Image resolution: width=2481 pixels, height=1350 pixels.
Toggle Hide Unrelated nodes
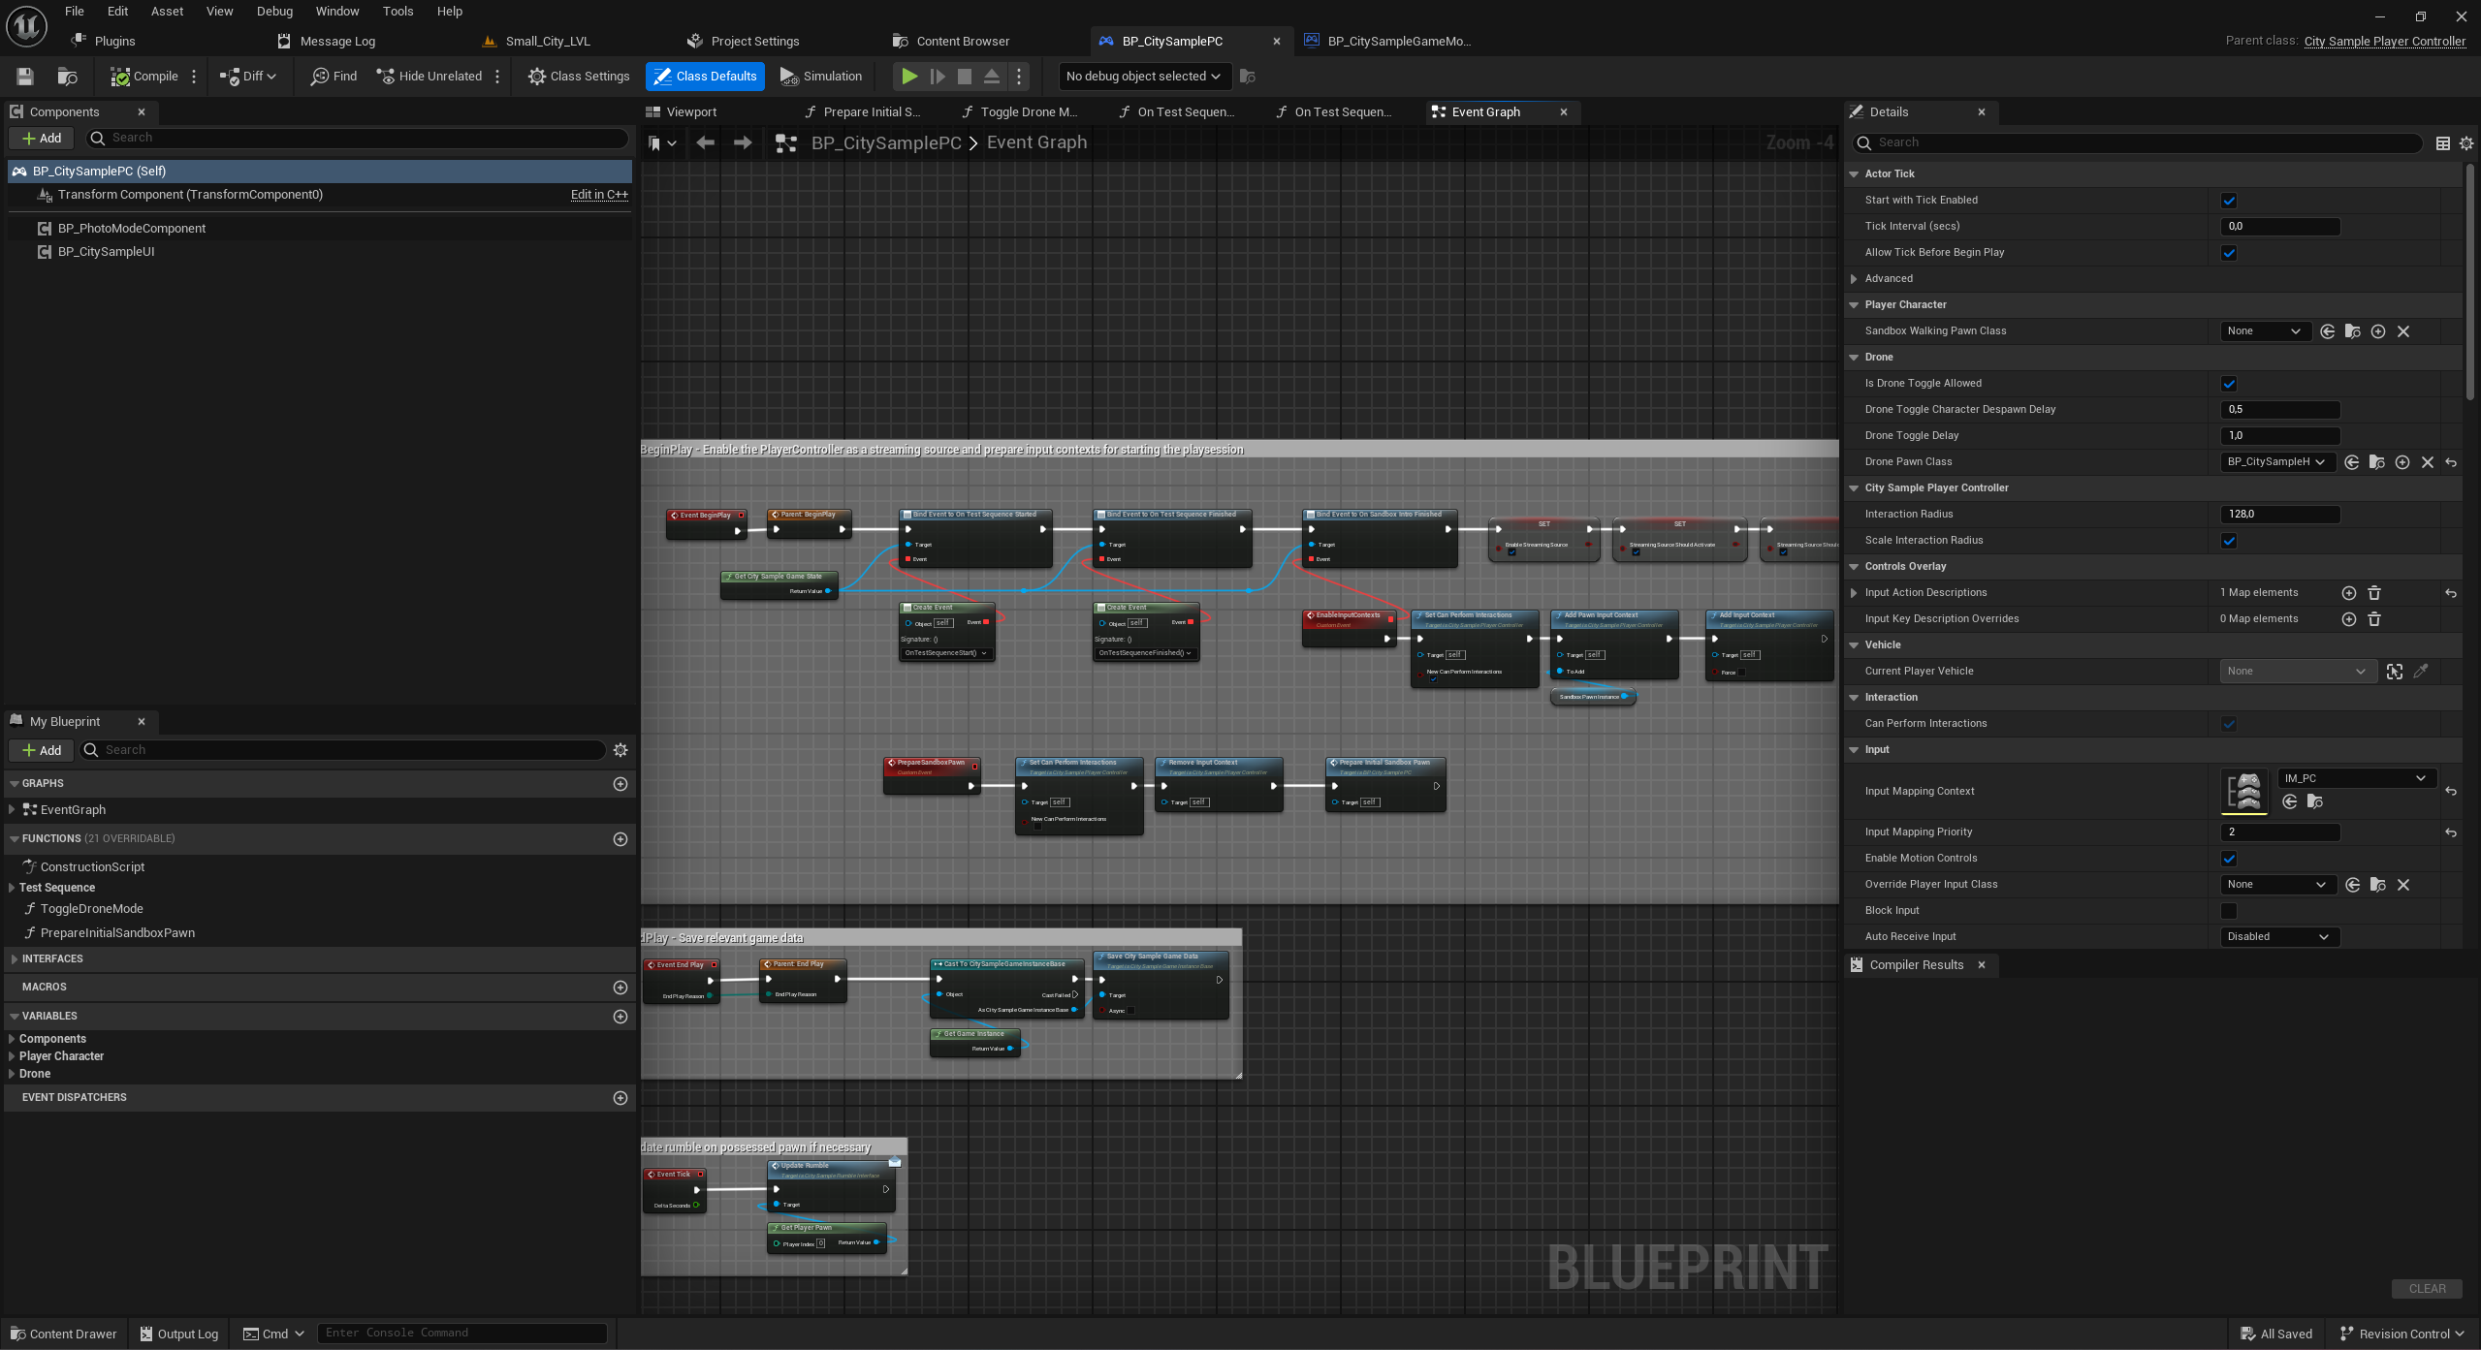pyautogui.click(x=429, y=77)
